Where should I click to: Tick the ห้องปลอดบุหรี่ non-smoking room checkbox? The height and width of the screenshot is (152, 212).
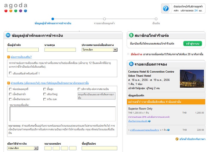[x=10, y=89]
